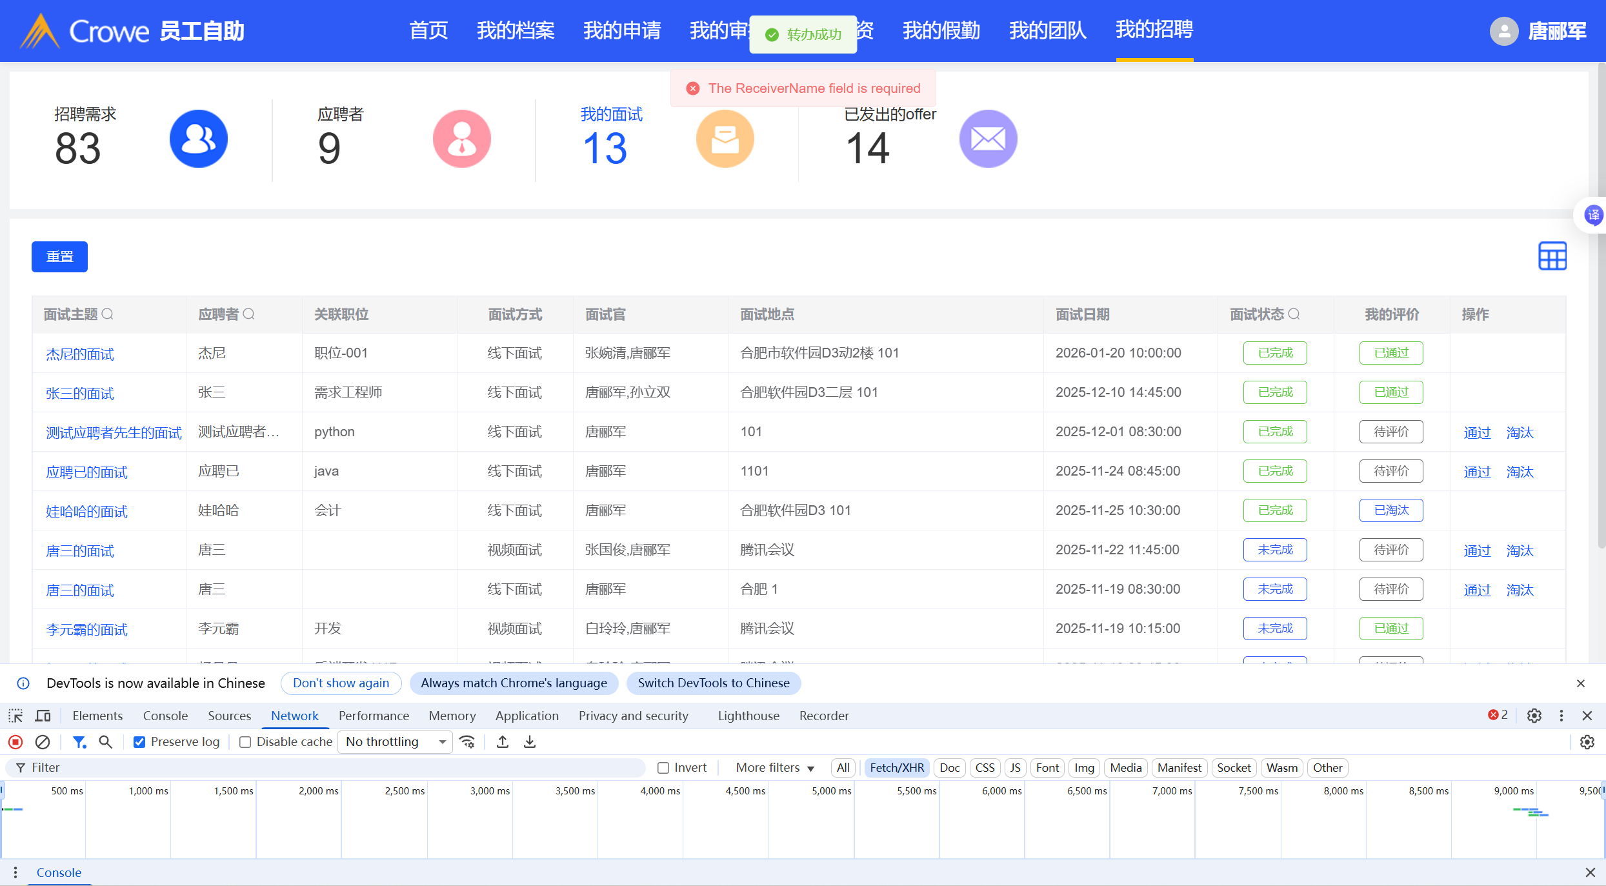The height and width of the screenshot is (886, 1606).
Task: Uncheck the Preserve log checkbox
Action: point(139,742)
